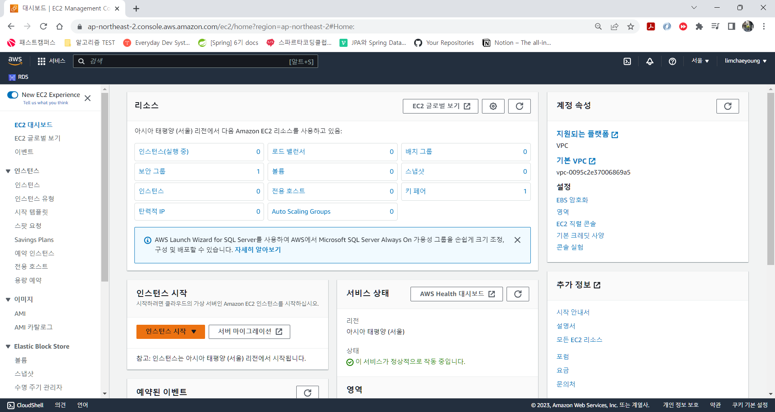The width and height of the screenshot is (775, 412).
Task: Open 시작 템플릿 in the sidebar
Action: point(31,212)
